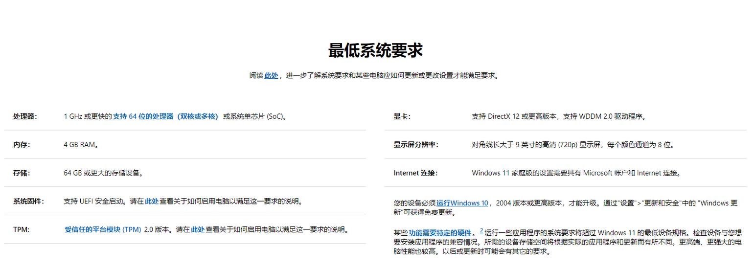
Task: Click Windows 11 家庭版的设置 description text
Action: coord(576,173)
